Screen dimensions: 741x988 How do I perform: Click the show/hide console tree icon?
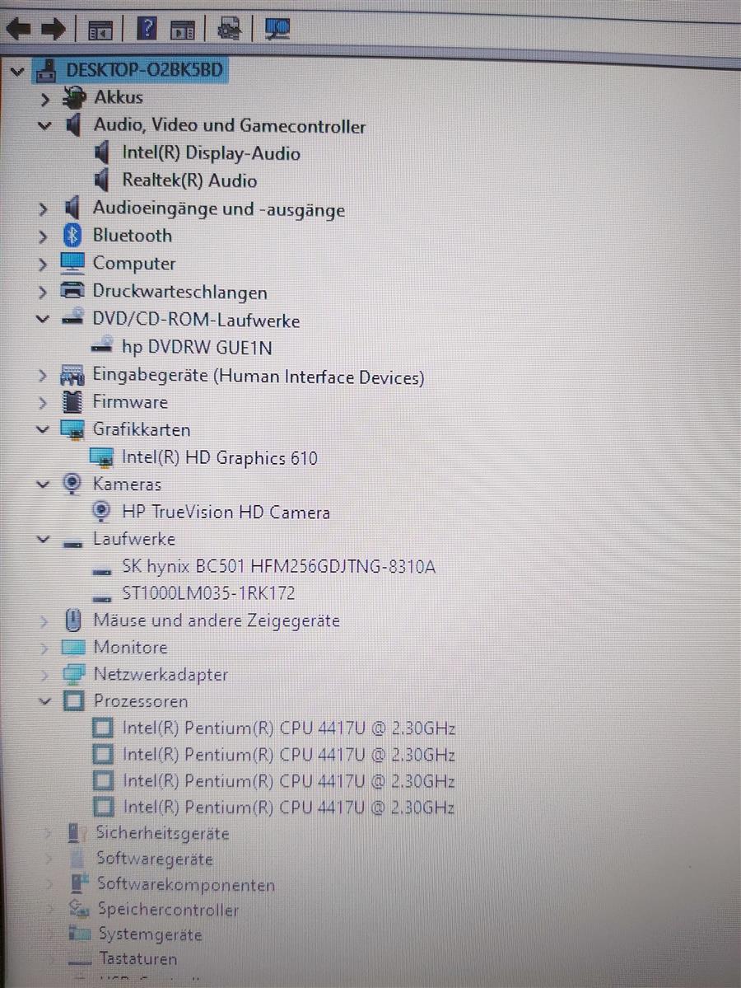point(100,30)
